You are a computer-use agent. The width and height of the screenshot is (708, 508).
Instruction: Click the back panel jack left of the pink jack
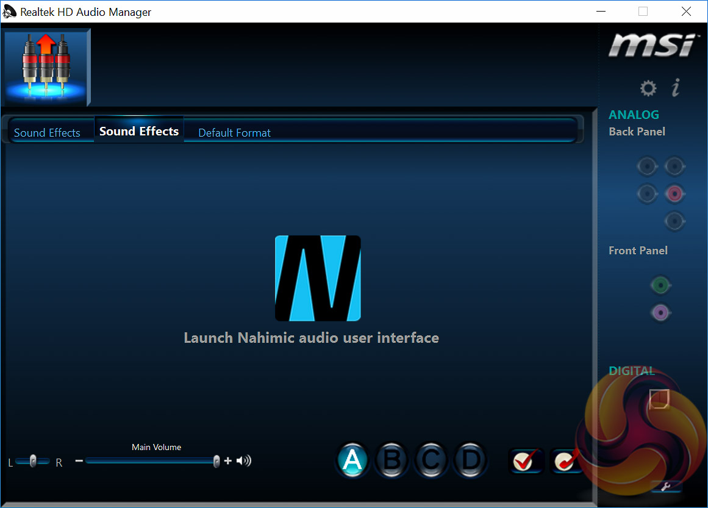tap(647, 194)
